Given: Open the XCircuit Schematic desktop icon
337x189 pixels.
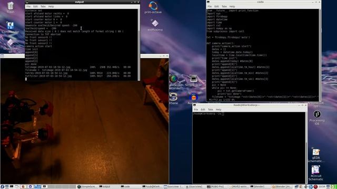Looking at the screenshot, I should pyautogui.click(x=316, y=173).
